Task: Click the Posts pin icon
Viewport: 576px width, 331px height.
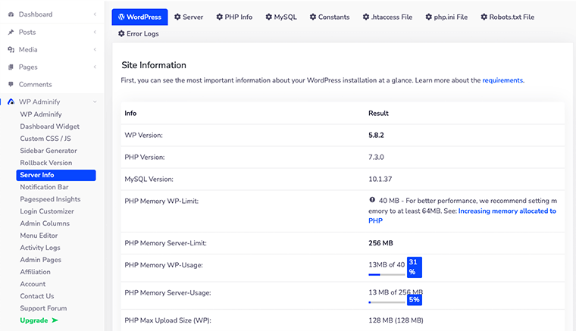Action: tap(11, 33)
